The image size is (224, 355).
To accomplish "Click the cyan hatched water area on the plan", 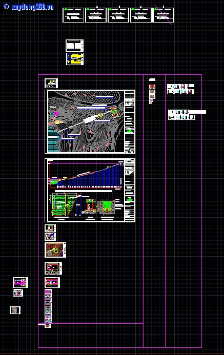I will click(53, 139).
